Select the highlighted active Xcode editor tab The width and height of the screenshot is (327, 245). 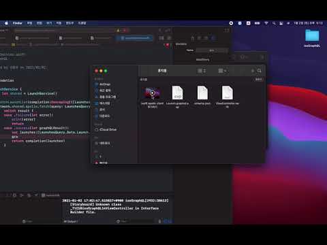[x=135, y=38]
